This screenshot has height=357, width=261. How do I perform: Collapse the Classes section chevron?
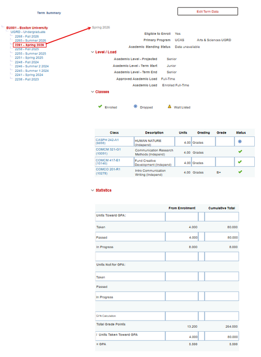[x=93, y=91]
